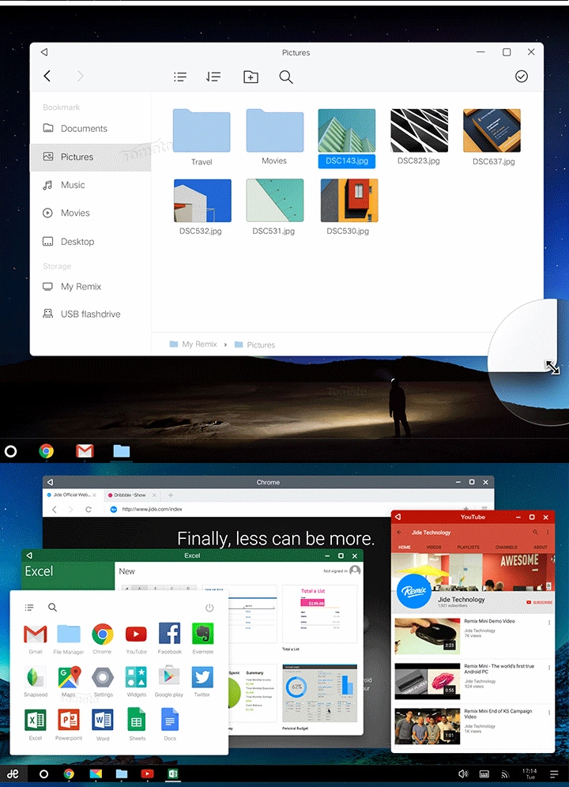Select DSC530.jpg thumbnail
Viewport: 569px width, 787px height.
[349, 200]
